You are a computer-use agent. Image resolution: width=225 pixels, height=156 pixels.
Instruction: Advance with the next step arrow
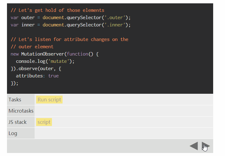206,146
